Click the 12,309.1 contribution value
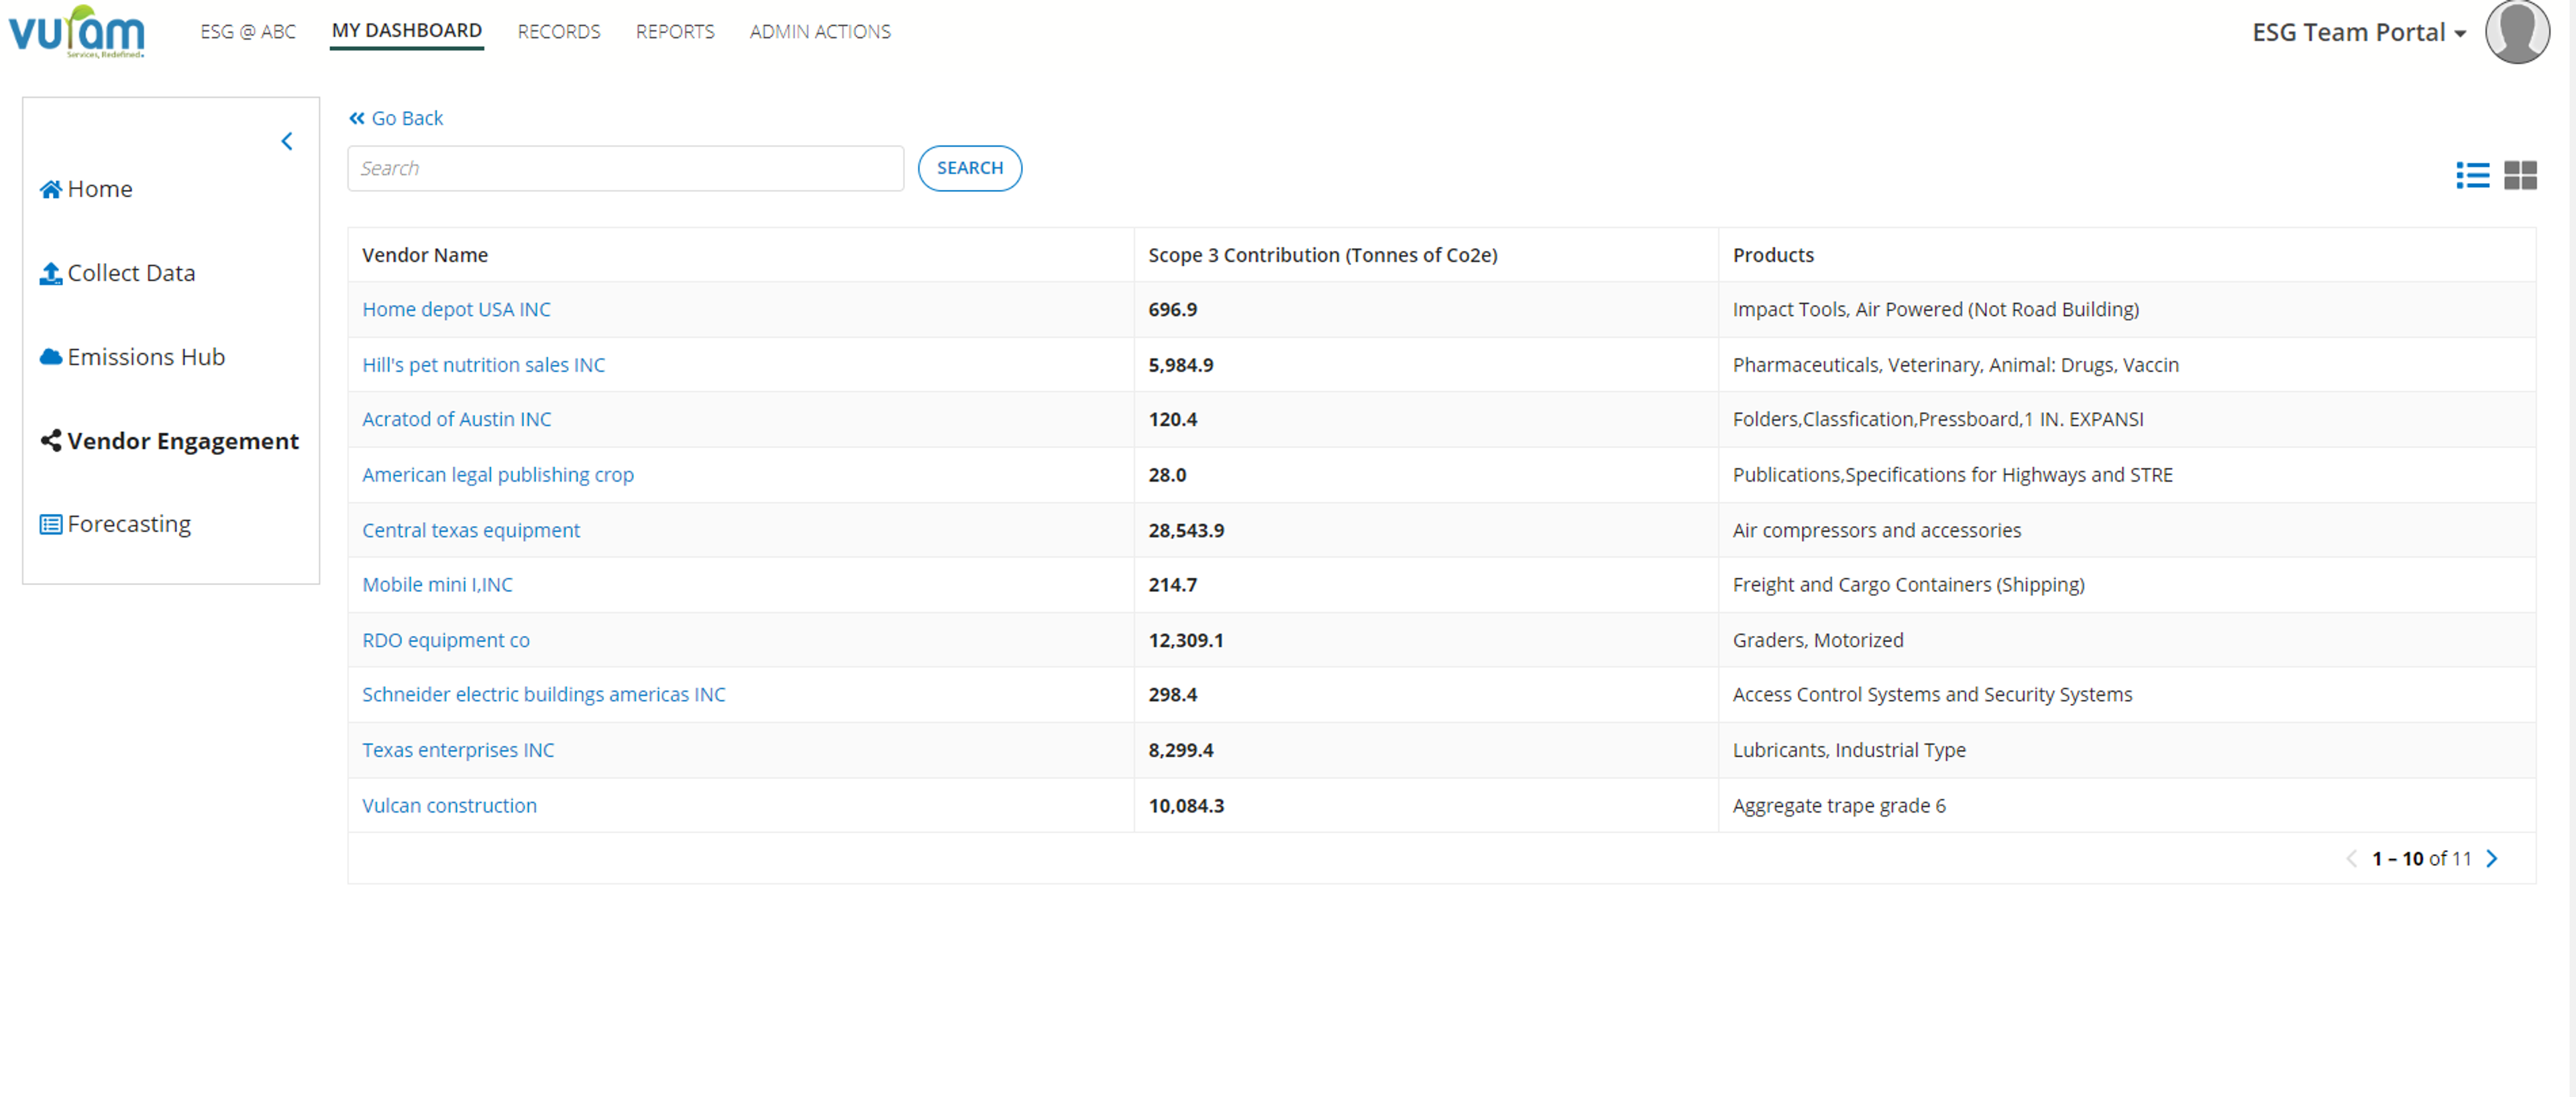2576x1097 pixels. (1186, 640)
